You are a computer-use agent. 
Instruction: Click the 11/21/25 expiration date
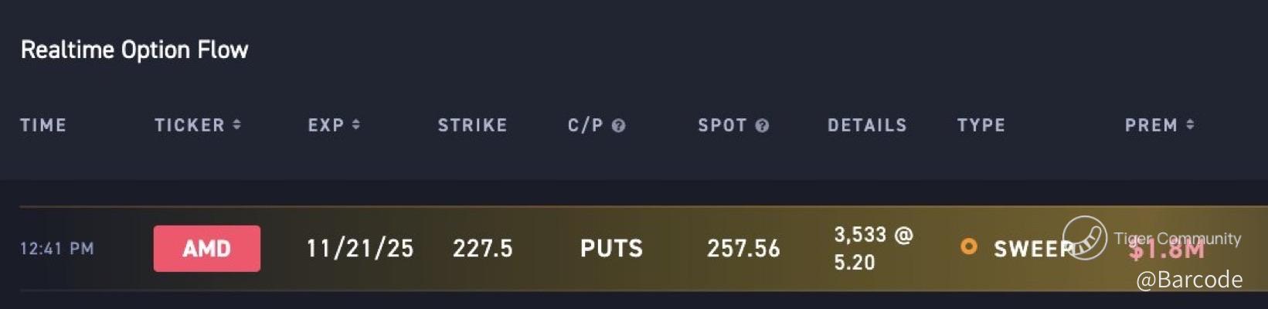click(360, 249)
